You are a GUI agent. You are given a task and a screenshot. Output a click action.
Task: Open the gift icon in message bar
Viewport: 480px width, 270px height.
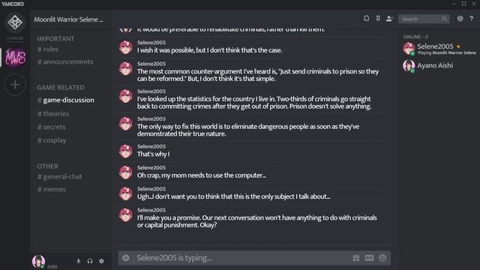pyautogui.click(x=355, y=258)
